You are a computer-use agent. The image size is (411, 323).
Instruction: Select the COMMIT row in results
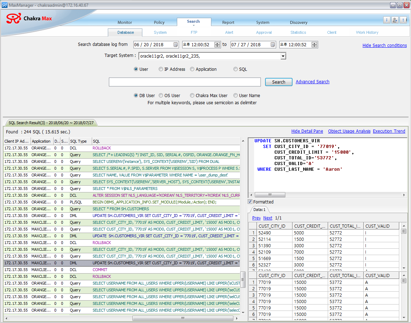[x=122, y=270]
